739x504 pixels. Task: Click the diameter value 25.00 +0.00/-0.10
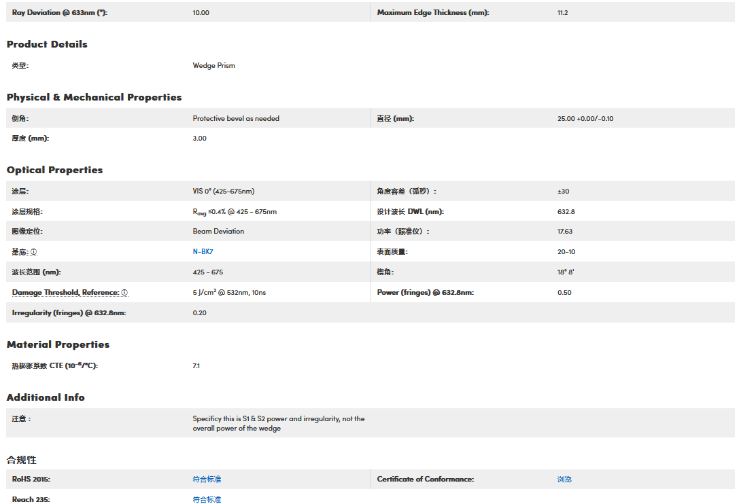585,119
